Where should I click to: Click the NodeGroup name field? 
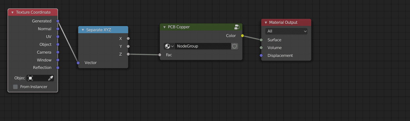(x=203, y=46)
